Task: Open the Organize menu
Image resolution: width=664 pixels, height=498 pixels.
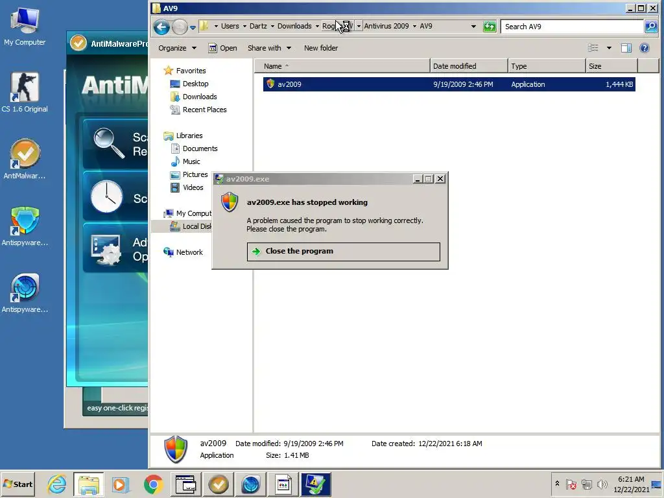Action: [x=178, y=48]
